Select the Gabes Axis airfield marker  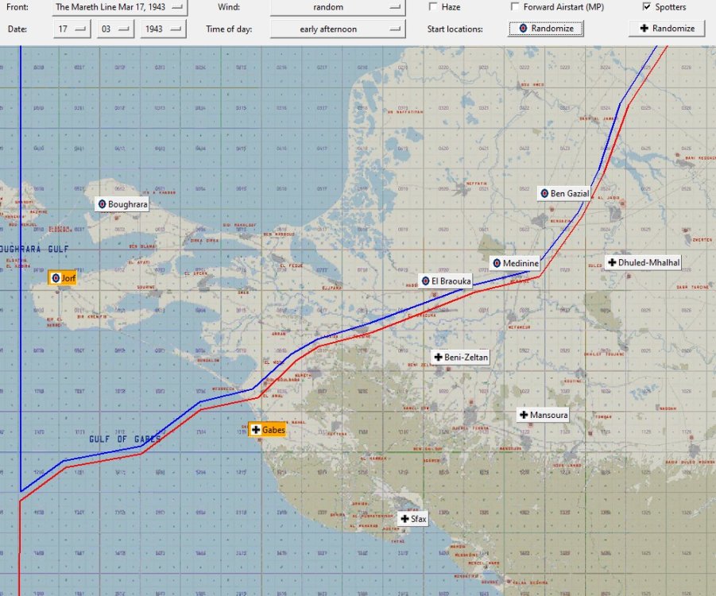tap(268, 430)
